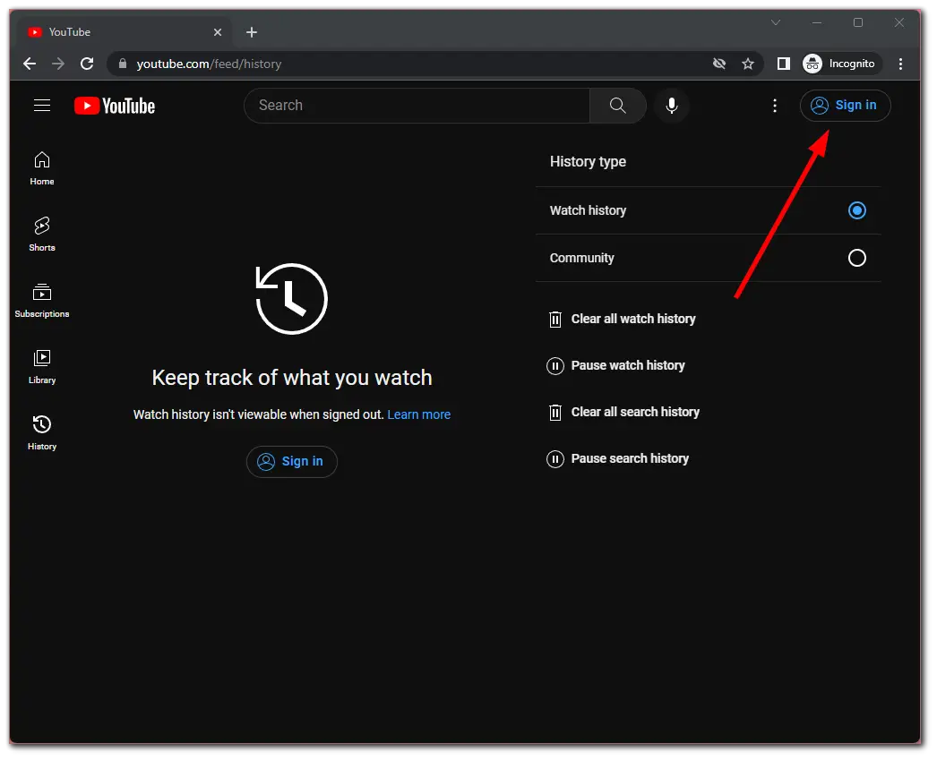This screenshot has height=760, width=937.
Task: Maximize the browser window
Action: (858, 22)
